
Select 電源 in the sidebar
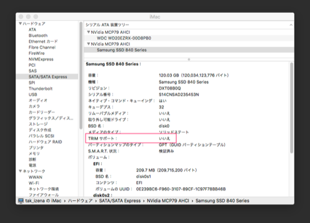[32, 165]
